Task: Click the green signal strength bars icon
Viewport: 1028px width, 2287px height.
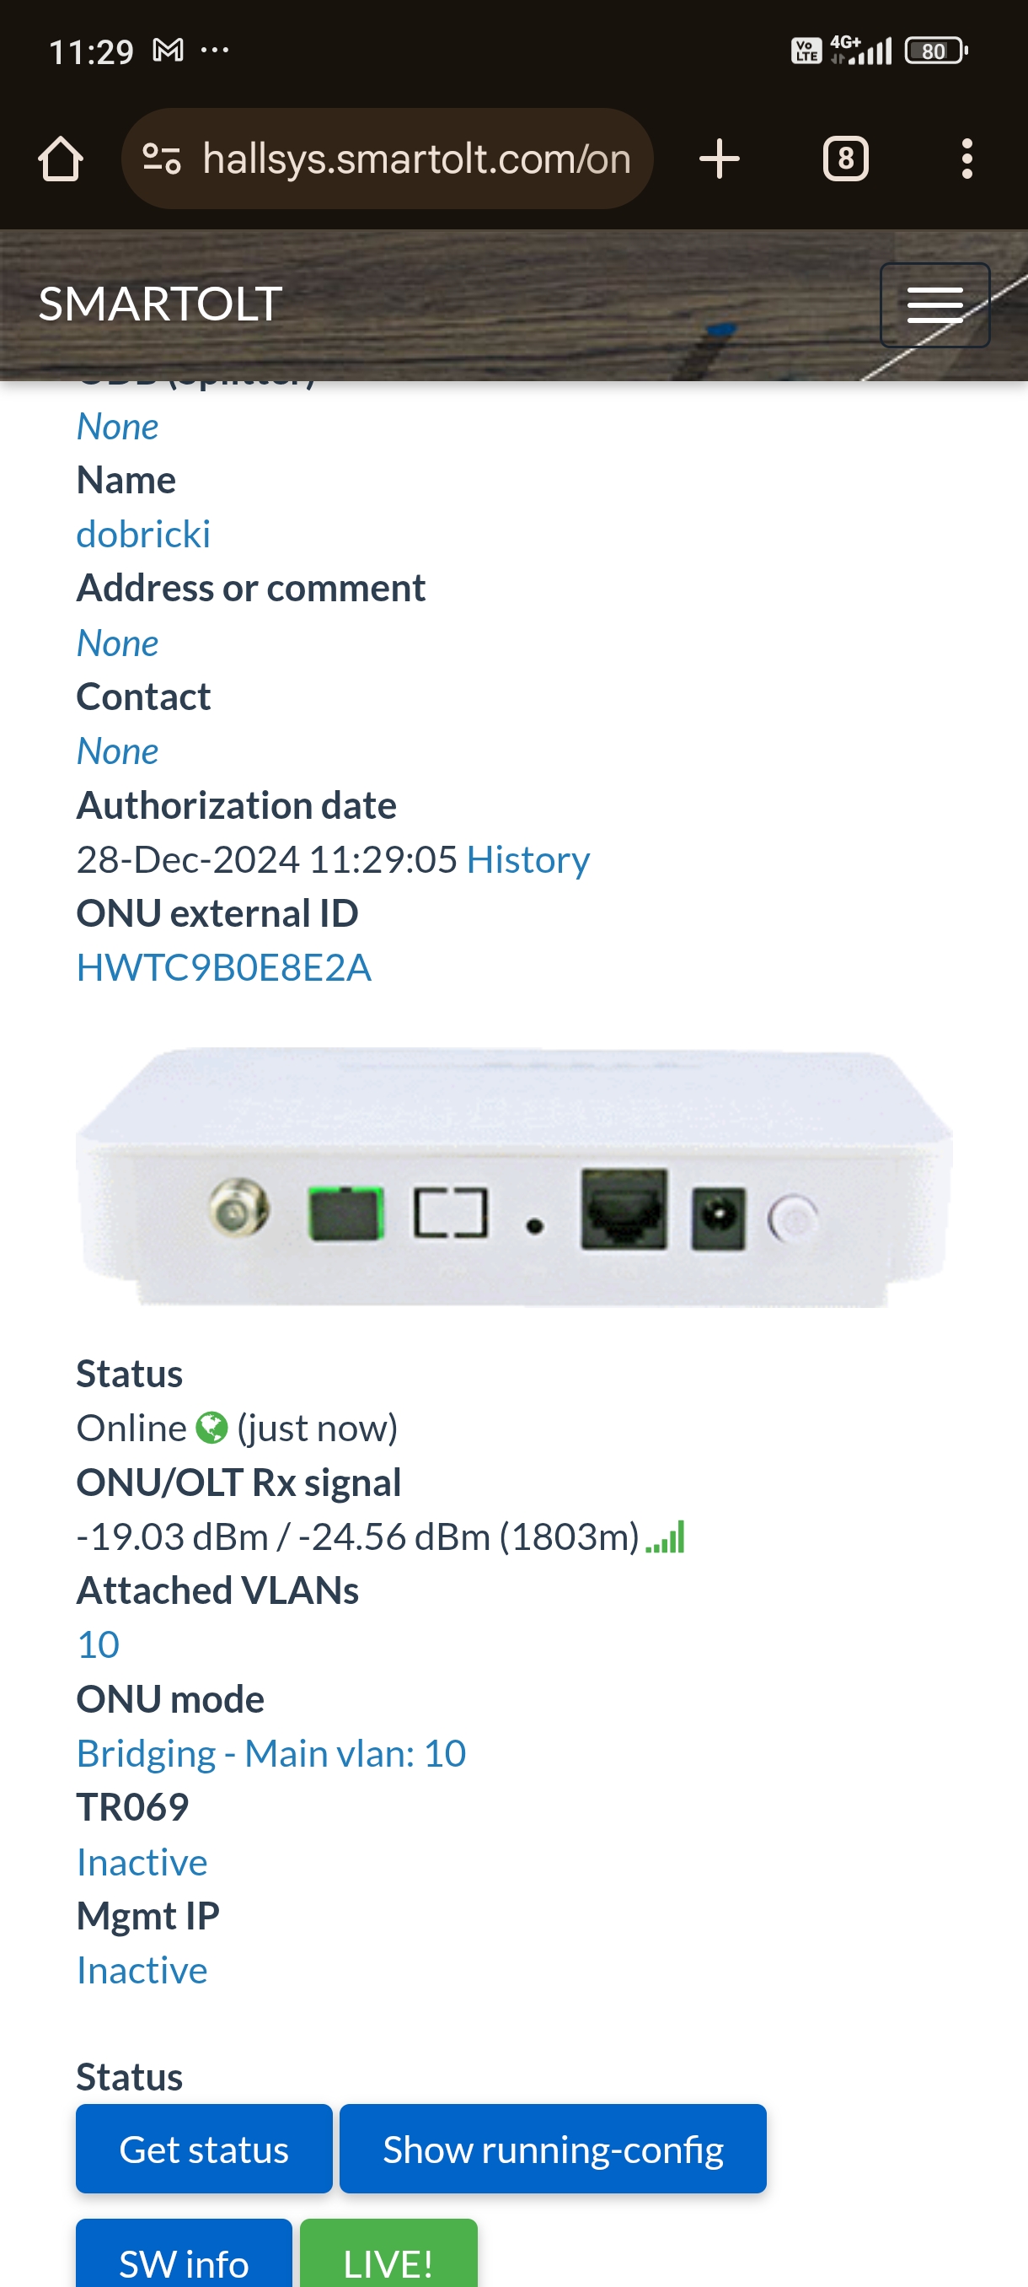Action: tap(665, 1536)
